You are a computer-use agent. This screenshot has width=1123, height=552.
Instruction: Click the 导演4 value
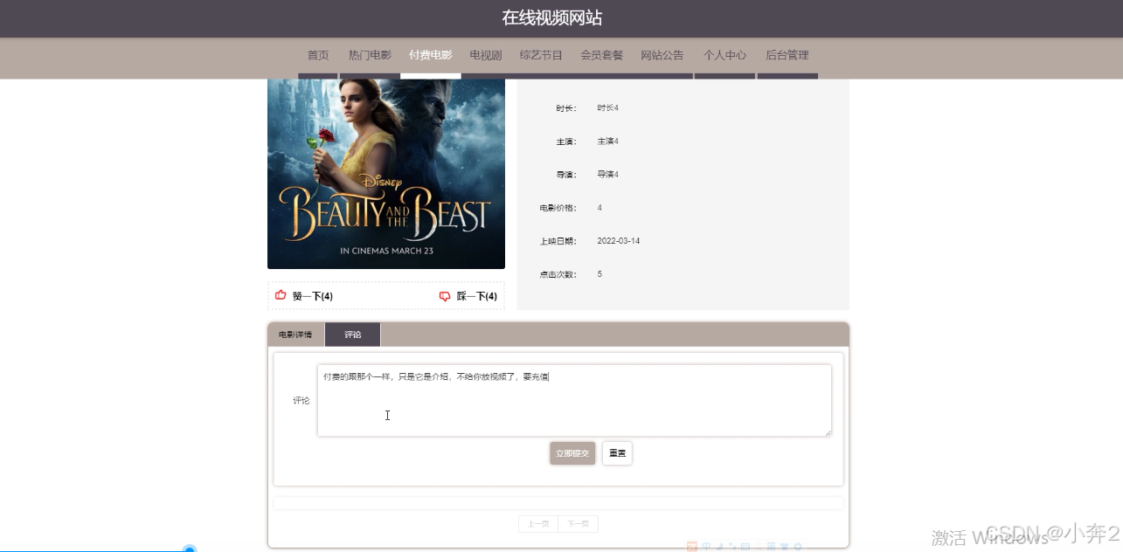608,175
